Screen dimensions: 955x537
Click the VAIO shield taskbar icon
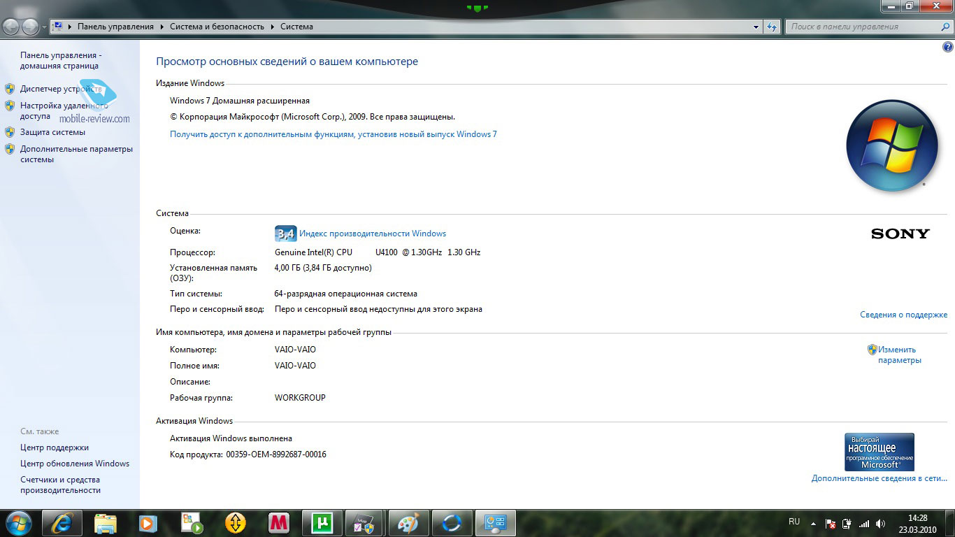tap(366, 523)
